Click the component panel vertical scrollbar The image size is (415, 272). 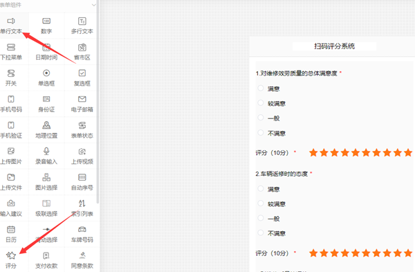tap(98, 102)
